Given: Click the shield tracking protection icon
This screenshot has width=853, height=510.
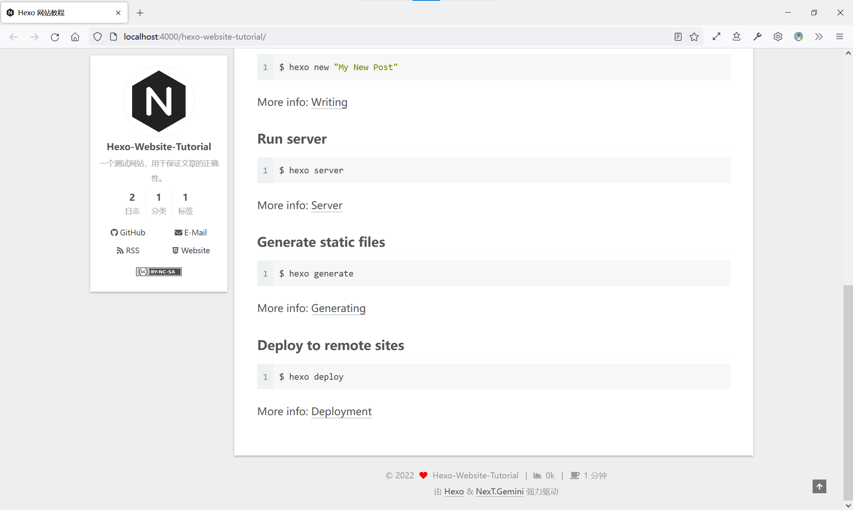Looking at the screenshot, I should coord(98,37).
